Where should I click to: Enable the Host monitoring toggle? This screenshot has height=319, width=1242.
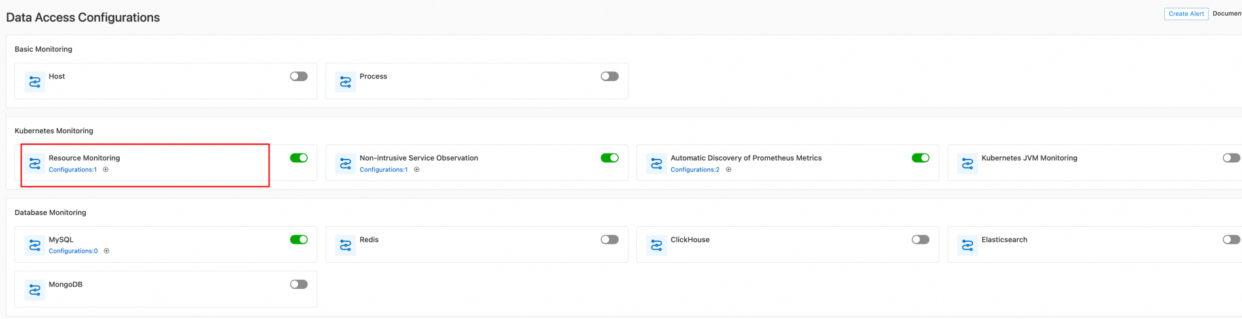(x=299, y=76)
